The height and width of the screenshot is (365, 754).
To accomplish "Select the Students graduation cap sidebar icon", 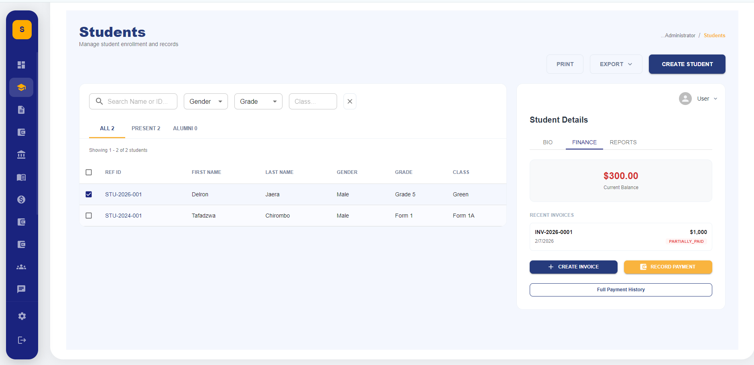I will (x=21, y=87).
